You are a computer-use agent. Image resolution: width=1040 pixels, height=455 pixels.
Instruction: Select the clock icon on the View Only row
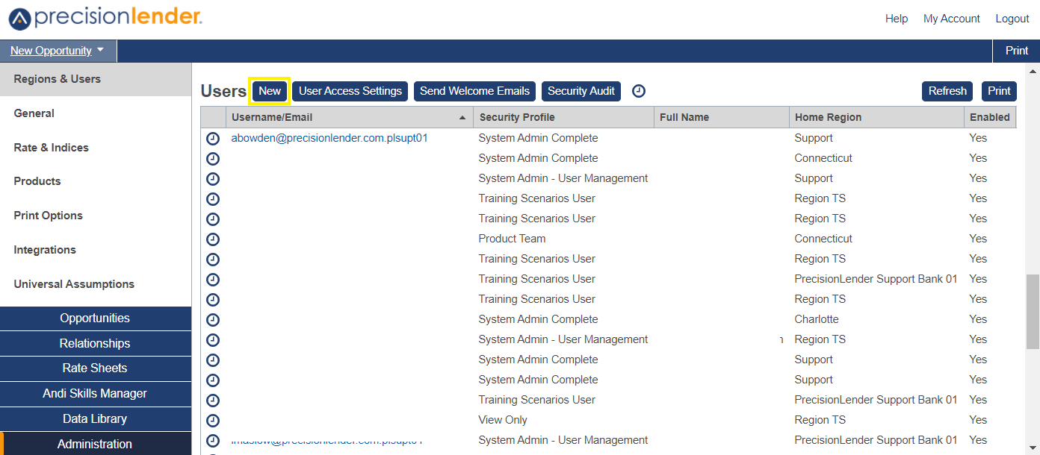(x=213, y=420)
